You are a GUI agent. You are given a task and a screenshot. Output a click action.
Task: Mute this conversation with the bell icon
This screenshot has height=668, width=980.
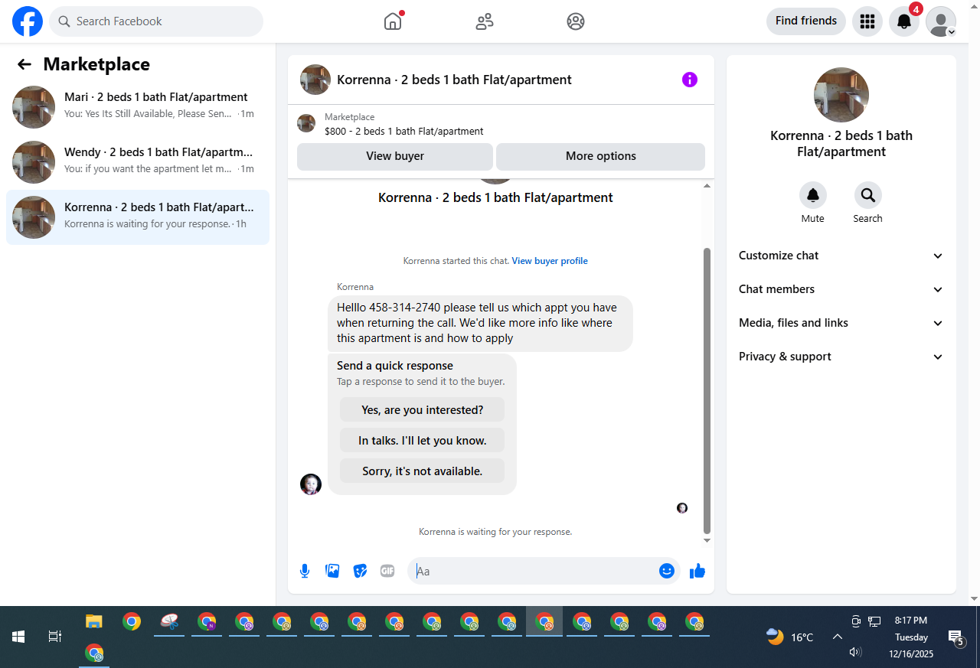813,195
